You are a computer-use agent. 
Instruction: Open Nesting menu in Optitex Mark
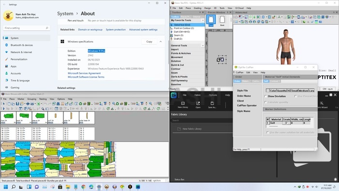pyautogui.click(x=43, y=99)
